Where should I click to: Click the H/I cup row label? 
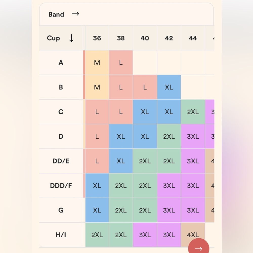[61, 235]
